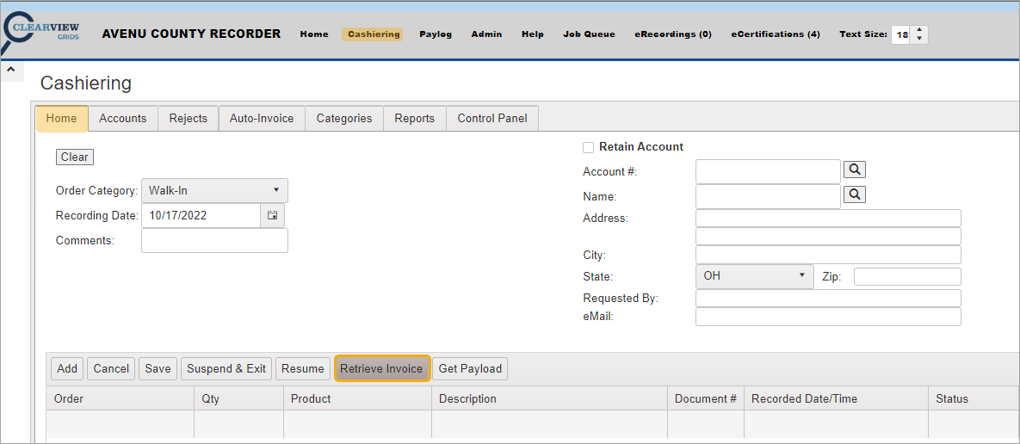Open the Recording Date calendar picker
1020x444 pixels.
tap(272, 216)
